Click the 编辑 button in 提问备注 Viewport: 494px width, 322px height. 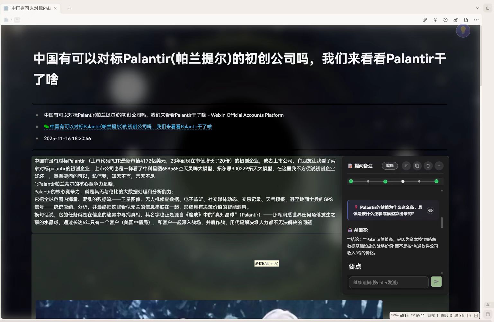point(390,166)
